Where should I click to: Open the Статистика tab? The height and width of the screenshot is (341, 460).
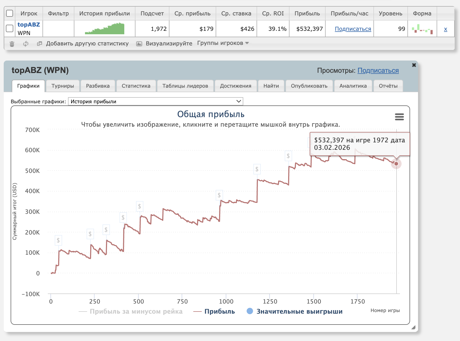tap(136, 86)
